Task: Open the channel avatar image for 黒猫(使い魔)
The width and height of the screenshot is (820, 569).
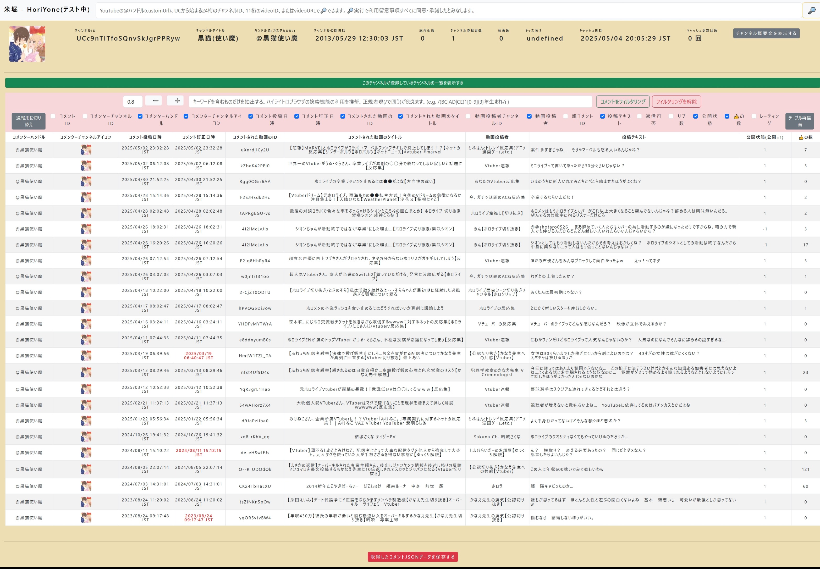Action: [x=27, y=44]
